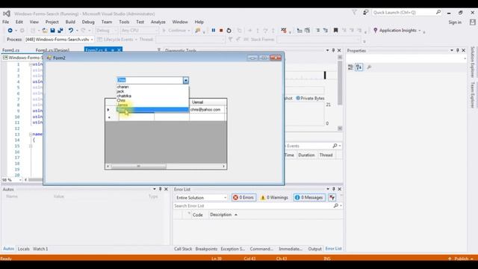
Task: Click the Navigate Backward icon
Action: tap(10, 30)
